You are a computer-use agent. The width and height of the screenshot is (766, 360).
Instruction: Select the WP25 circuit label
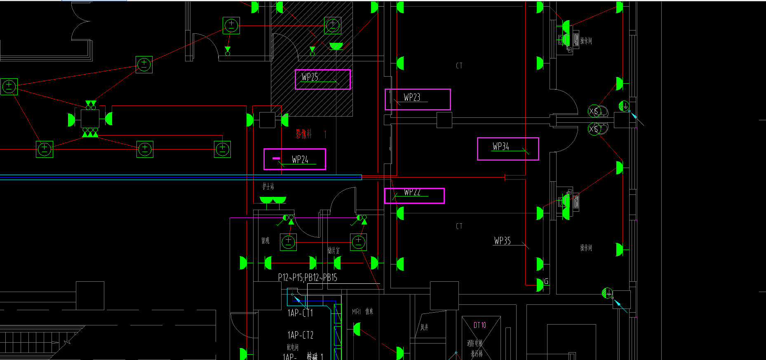pyautogui.click(x=310, y=77)
